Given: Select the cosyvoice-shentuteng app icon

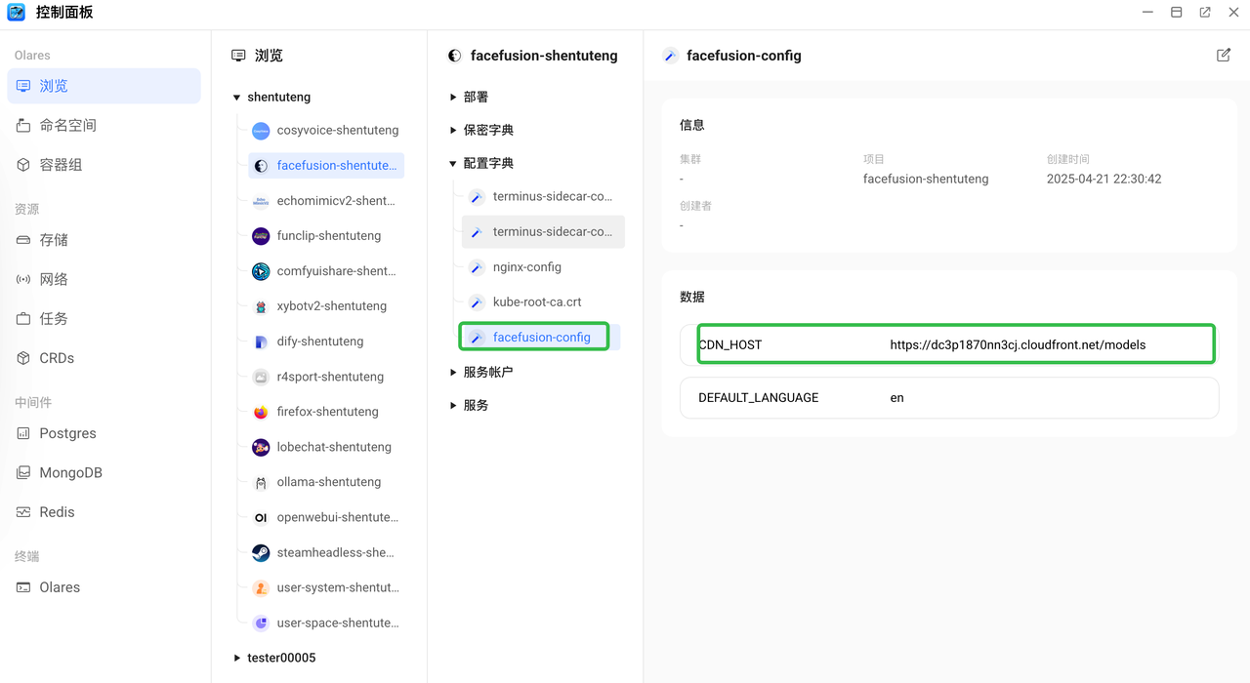Looking at the screenshot, I should pyautogui.click(x=261, y=131).
